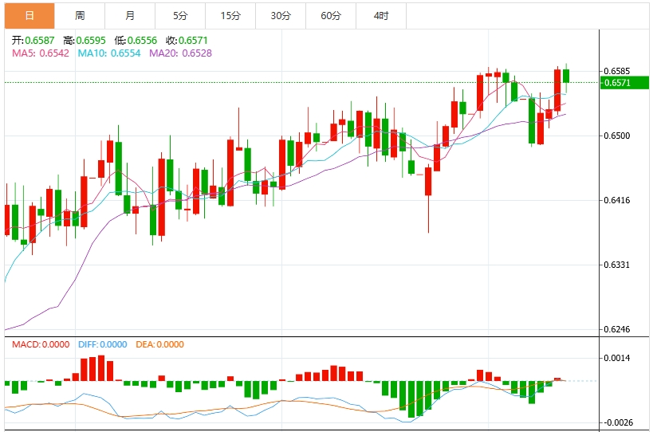
Task: Click the MACD: 0.0000 label
Action: (41, 344)
